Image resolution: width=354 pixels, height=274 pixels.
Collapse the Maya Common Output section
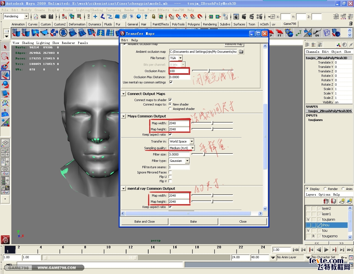tap(124, 116)
